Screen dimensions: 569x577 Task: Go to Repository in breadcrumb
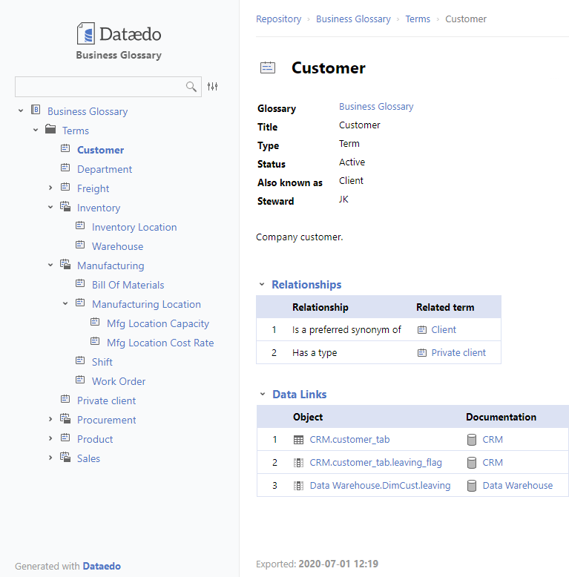[278, 19]
